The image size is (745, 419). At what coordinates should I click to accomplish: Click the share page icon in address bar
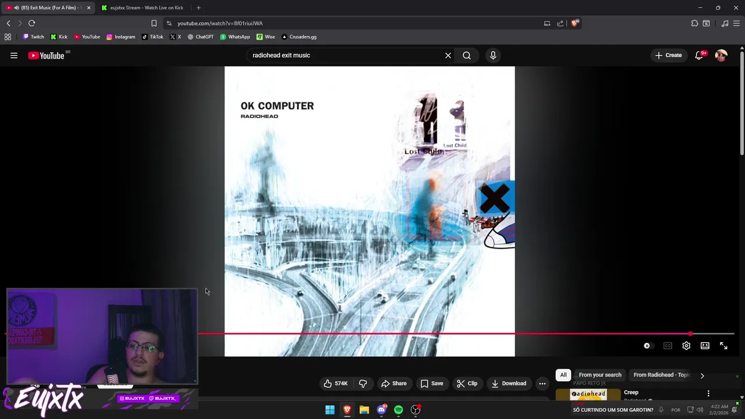(x=560, y=23)
